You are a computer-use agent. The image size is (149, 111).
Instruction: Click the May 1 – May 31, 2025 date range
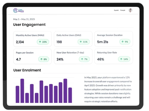pyautogui.click(x=24, y=19)
